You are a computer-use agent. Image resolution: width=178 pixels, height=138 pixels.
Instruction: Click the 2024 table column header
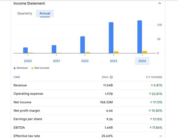[105, 77]
